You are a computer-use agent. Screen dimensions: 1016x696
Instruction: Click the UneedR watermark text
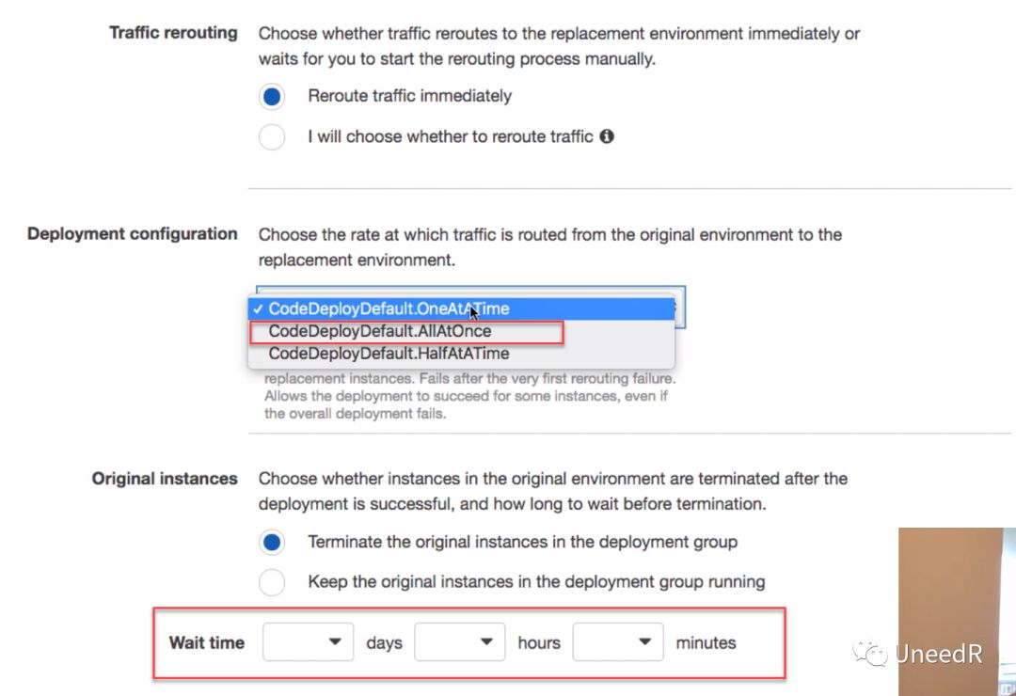[x=938, y=654]
